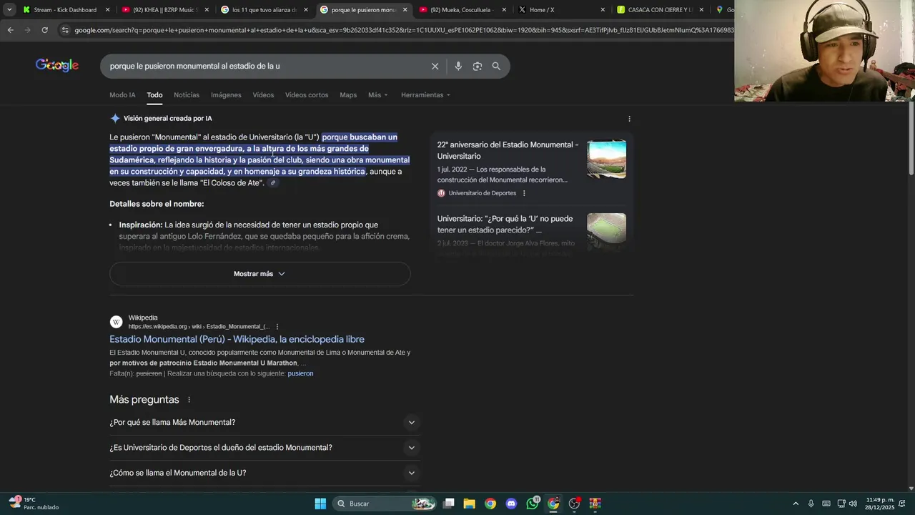The image size is (915, 515).
Task: Click the site info icon in address bar
Action: [x=65, y=30]
